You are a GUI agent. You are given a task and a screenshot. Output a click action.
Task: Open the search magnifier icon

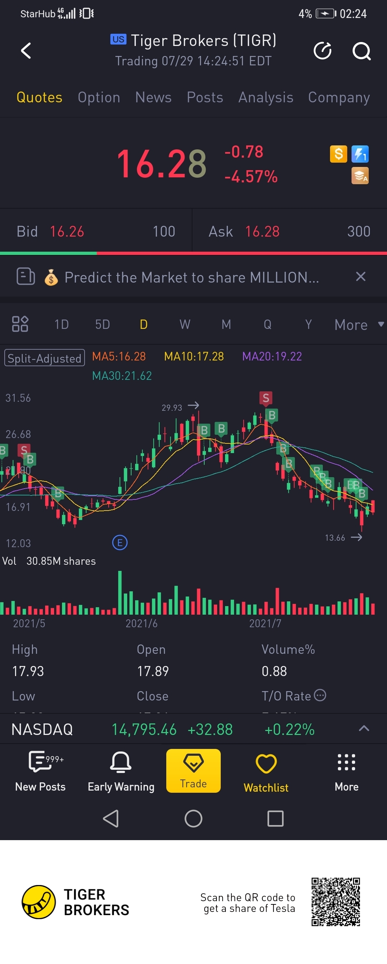click(x=362, y=51)
